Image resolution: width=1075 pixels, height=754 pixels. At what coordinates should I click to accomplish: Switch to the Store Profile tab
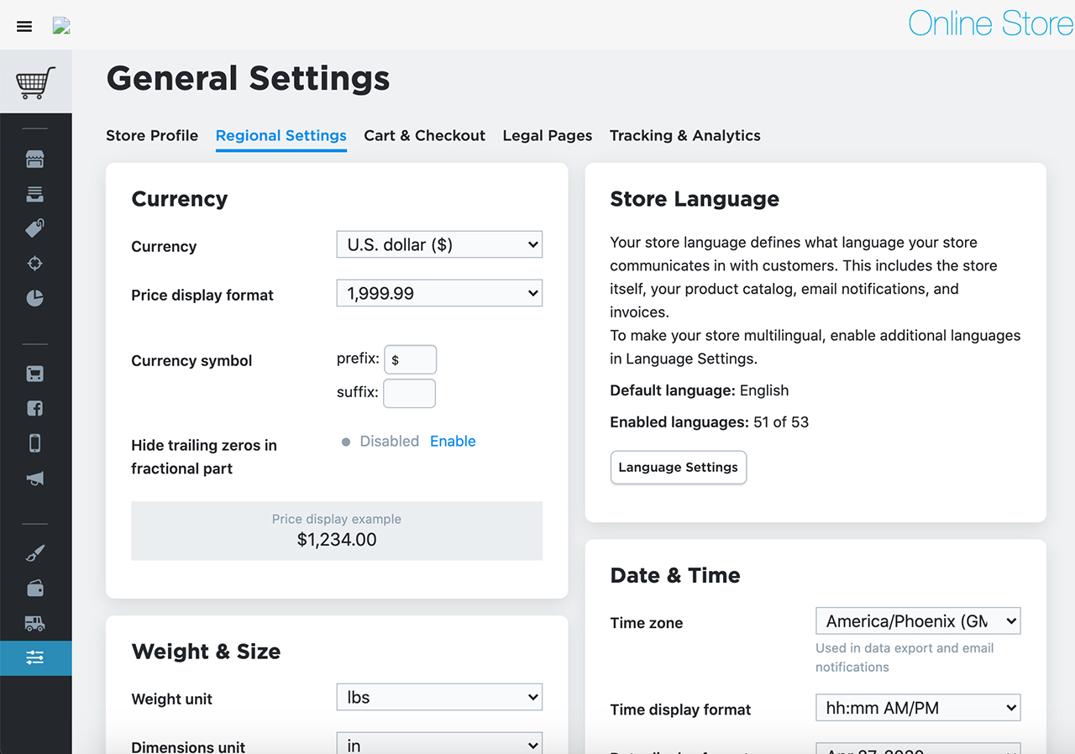pos(152,135)
